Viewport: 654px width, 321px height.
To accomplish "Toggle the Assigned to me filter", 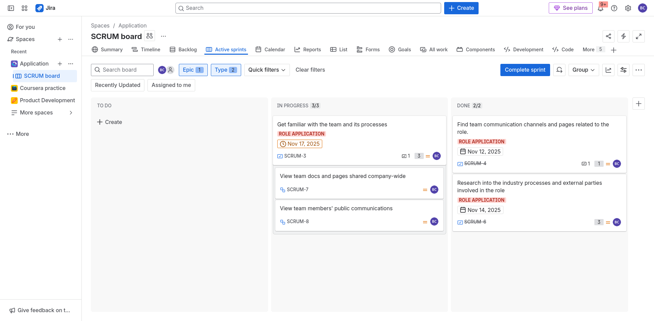I will coord(171,85).
